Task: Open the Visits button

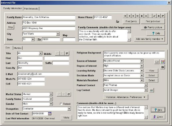Action: click(x=66, y=118)
